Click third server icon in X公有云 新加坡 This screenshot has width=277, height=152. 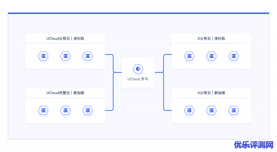233,110
